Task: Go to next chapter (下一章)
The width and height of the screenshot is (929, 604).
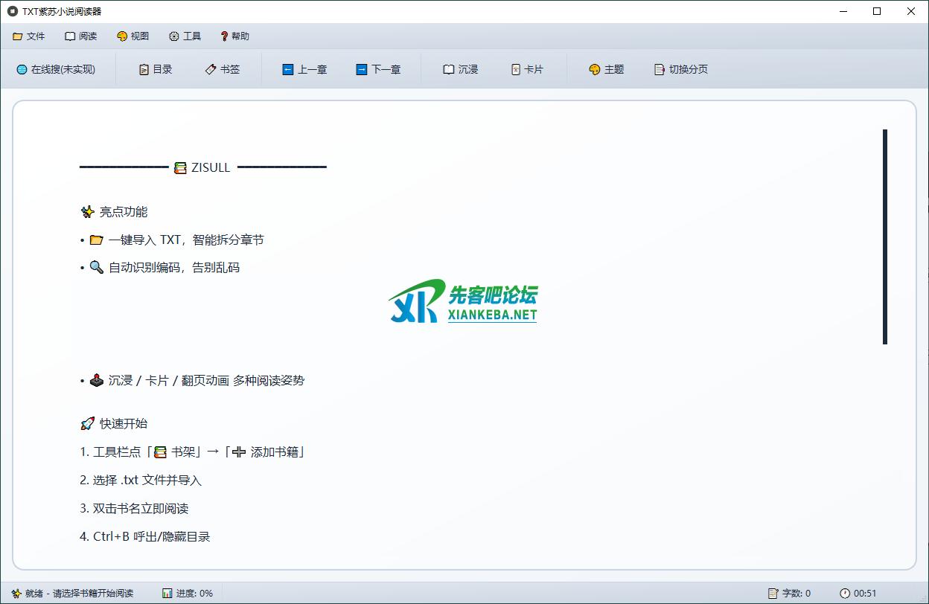Action: (x=378, y=69)
